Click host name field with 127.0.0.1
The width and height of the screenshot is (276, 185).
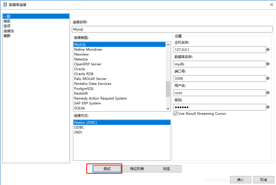click(220, 50)
